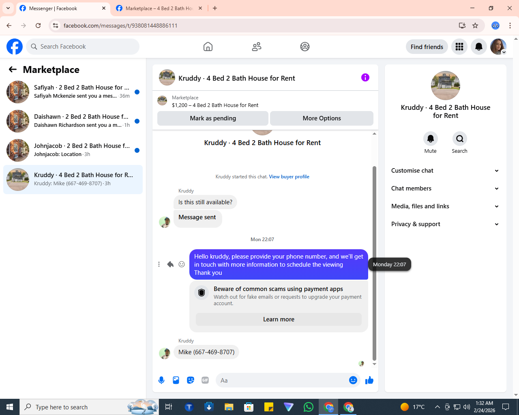View site information icon in address bar
This screenshot has width=519, height=415.
tap(56, 26)
